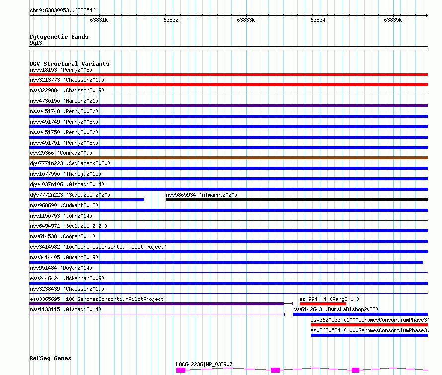The height and width of the screenshot is (375, 442).
Task: Click the chr9:63830053..63835461 coordinate label
Action: 64,10
